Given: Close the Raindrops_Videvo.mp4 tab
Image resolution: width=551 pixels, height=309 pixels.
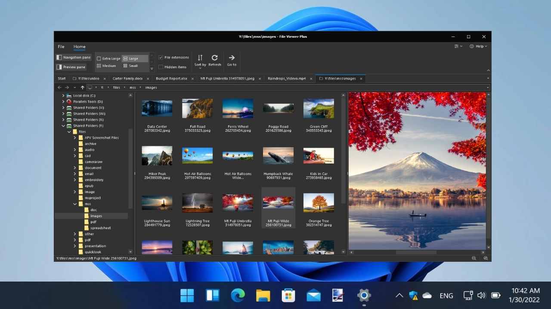Looking at the screenshot, I should click(310, 79).
